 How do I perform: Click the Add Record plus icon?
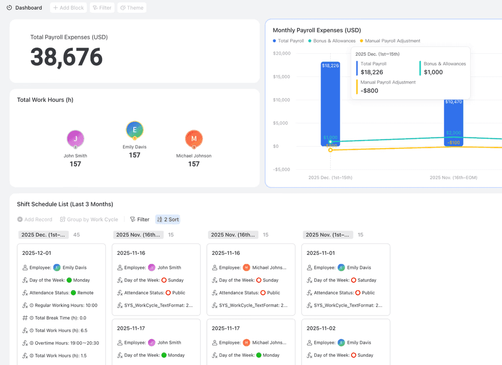click(x=21, y=219)
